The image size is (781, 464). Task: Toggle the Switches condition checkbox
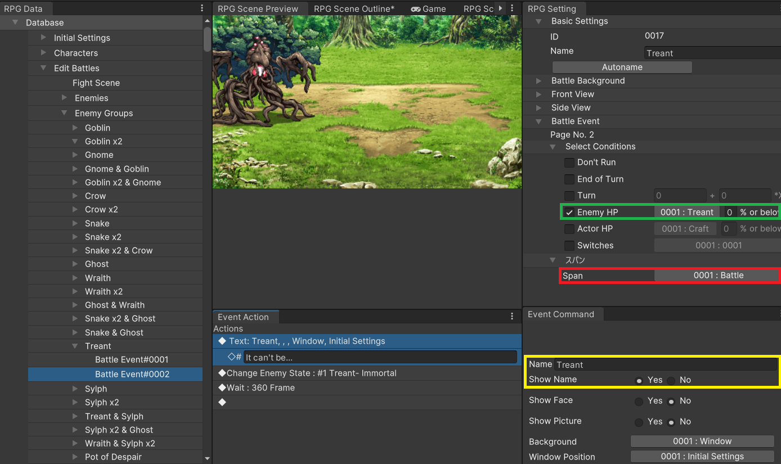[x=569, y=246]
